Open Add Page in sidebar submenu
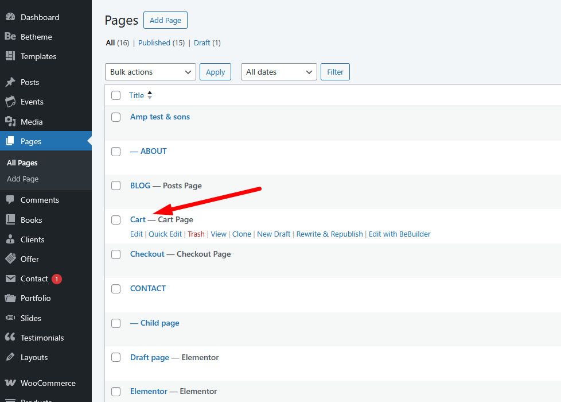The image size is (561, 402). pyautogui.click(x=23, y=179)
